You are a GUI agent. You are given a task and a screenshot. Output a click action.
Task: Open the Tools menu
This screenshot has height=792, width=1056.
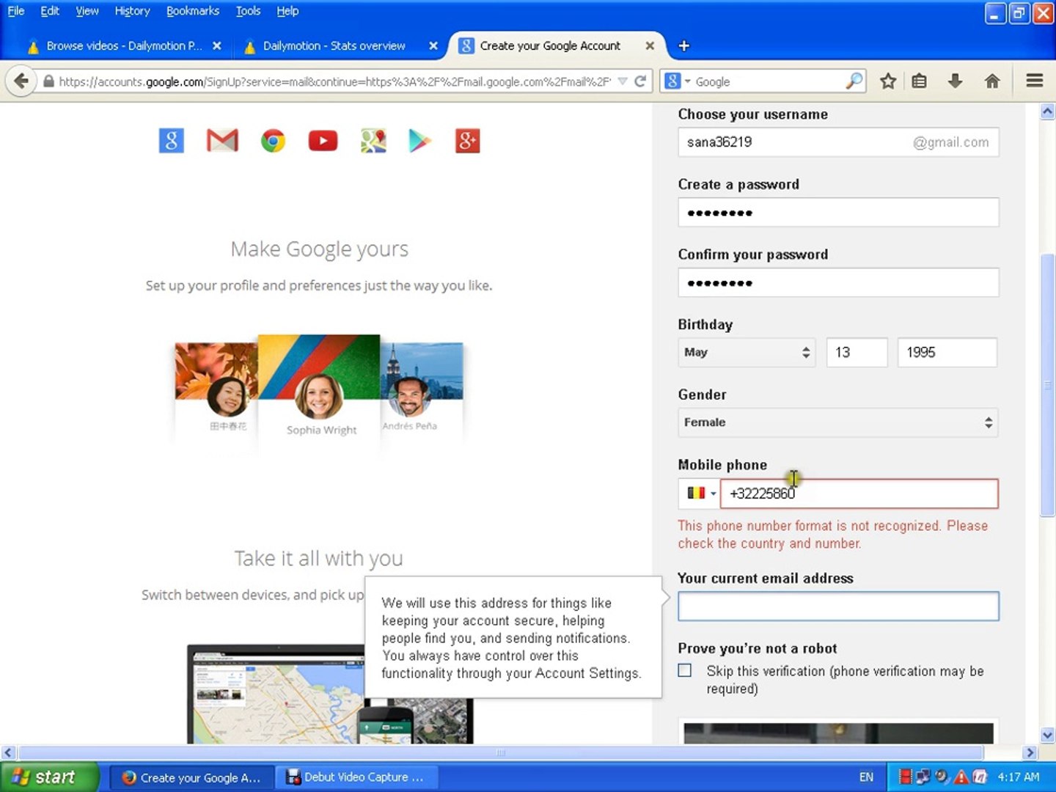click(248, 11)
